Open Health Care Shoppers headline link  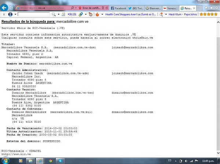click(131, 14)
